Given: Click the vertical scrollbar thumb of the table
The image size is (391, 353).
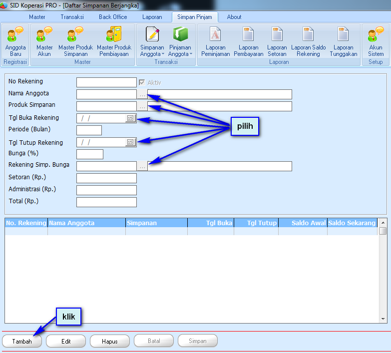Looking at the screenshot, I should (x=383, y=231).
